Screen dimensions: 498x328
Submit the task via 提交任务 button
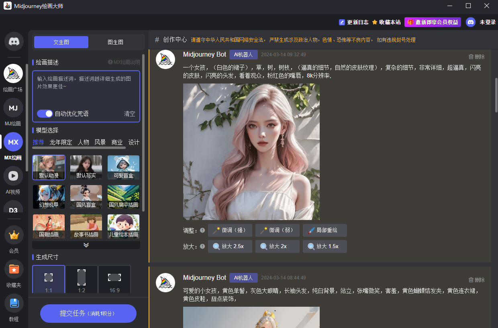pos(88,313)
